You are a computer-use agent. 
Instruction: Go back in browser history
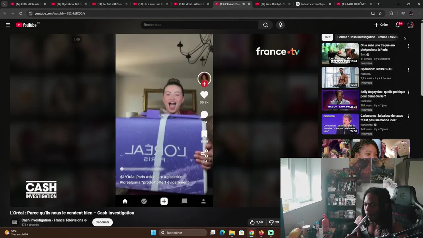[x=5, y=13]
